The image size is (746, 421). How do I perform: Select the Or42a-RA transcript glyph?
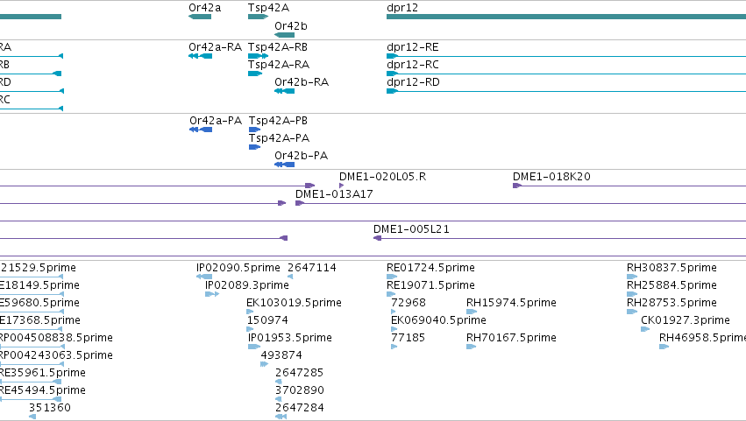(200, 56)
